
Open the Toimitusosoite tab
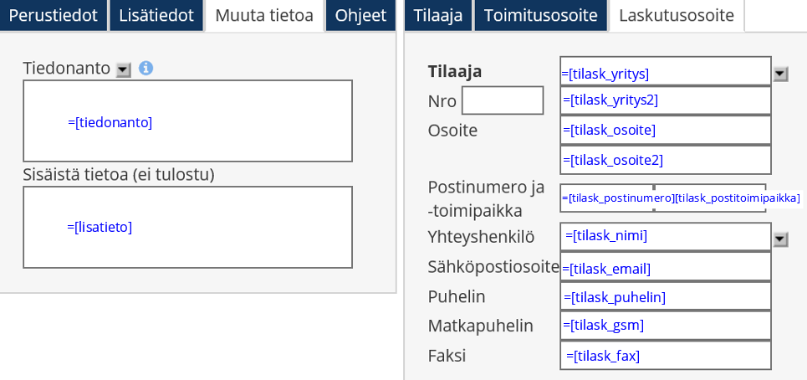(x=540, y=15)
